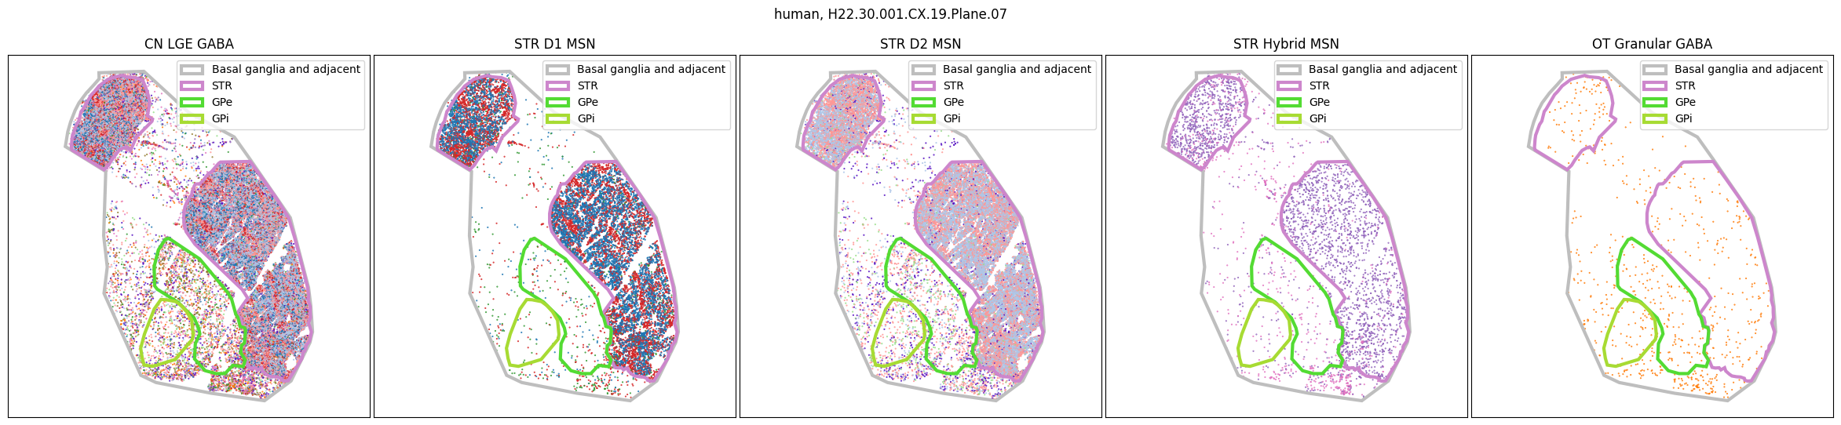Click the 'STR D2 MSN' panel title

[920, 44]
